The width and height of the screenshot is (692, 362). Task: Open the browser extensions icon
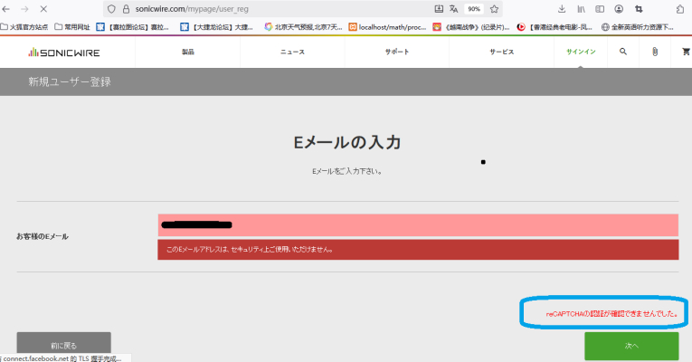(679, 8)
